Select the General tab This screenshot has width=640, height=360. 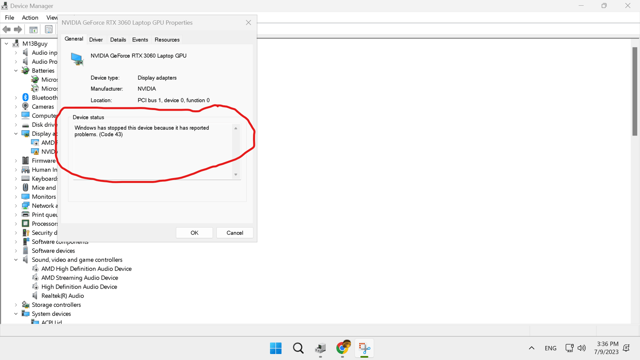point(74,39)
